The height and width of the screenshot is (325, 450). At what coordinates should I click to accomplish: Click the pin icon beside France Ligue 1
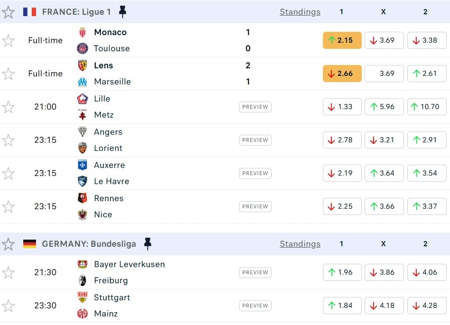coord(122,12)
